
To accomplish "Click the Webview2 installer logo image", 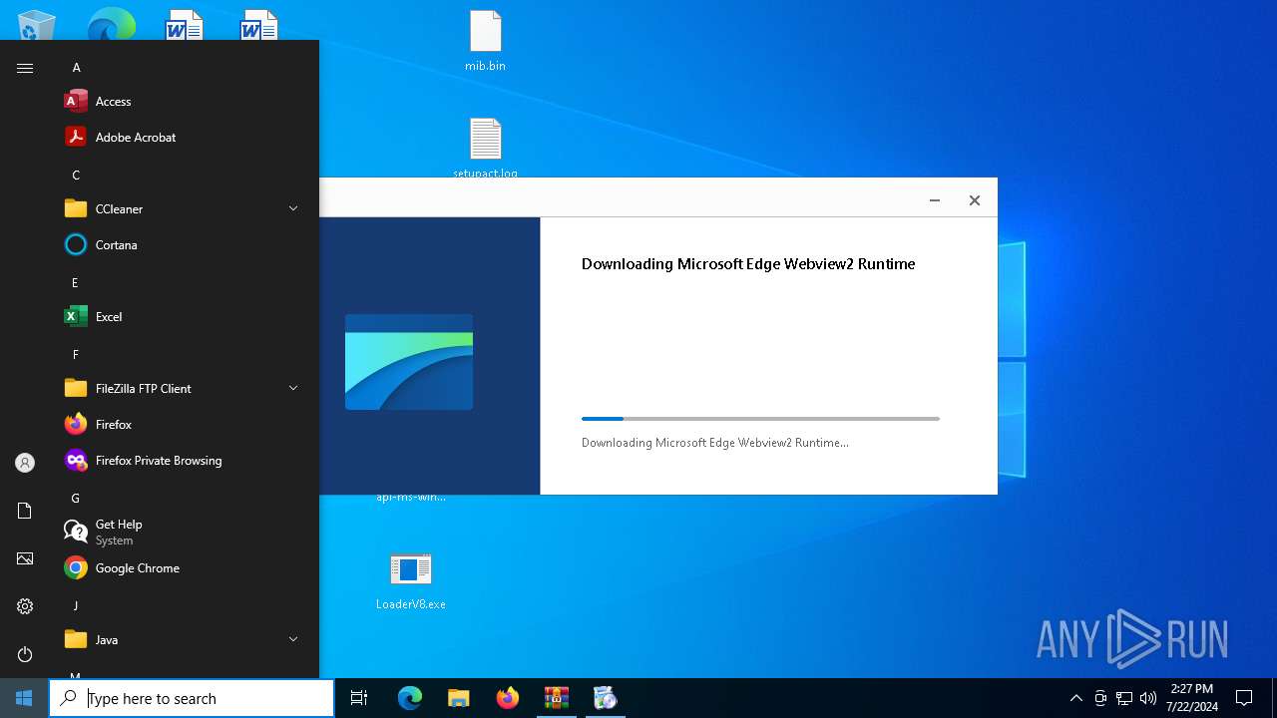I will 409,362.
